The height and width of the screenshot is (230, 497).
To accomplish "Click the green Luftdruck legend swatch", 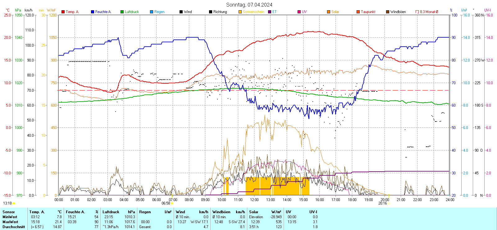I will (x=122, y=12).
